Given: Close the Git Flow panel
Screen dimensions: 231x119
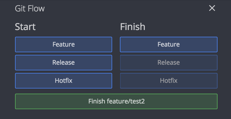Looking at the screenshot, I should (212, 8).
